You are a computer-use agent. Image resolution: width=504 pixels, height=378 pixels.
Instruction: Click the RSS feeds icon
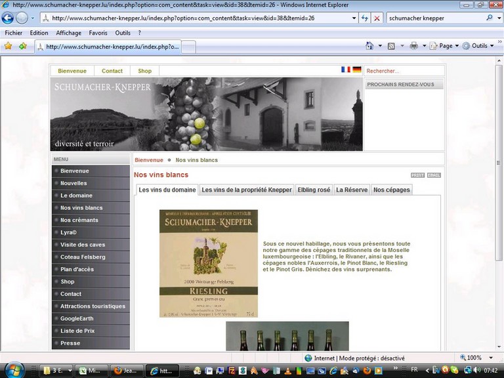pyautogui.click(x=391, y=46)
